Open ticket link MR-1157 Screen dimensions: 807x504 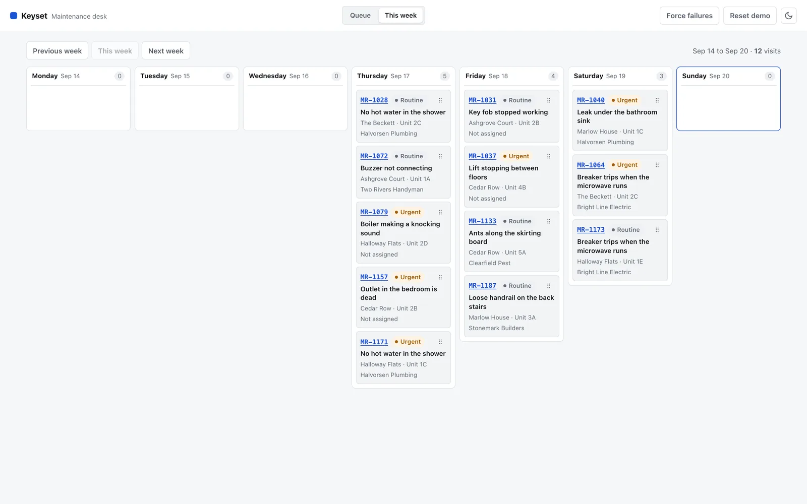pos(374,277)
